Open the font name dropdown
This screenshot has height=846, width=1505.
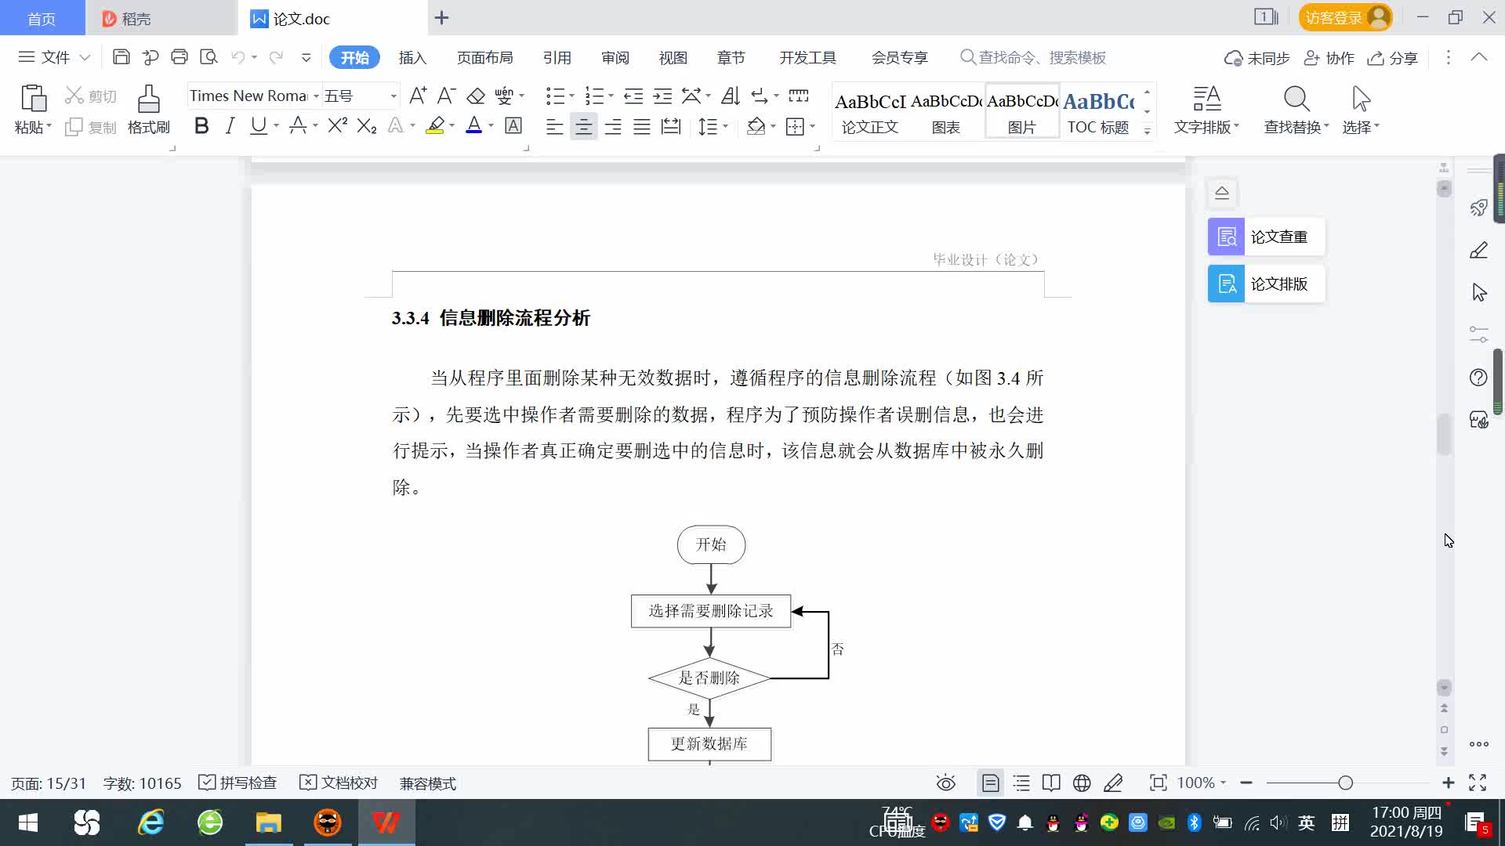click(316, 96)
